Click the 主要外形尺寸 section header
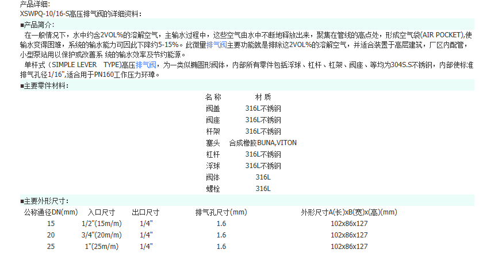The width and height of the screenshot is (479, 261). [x=44, y=201]
